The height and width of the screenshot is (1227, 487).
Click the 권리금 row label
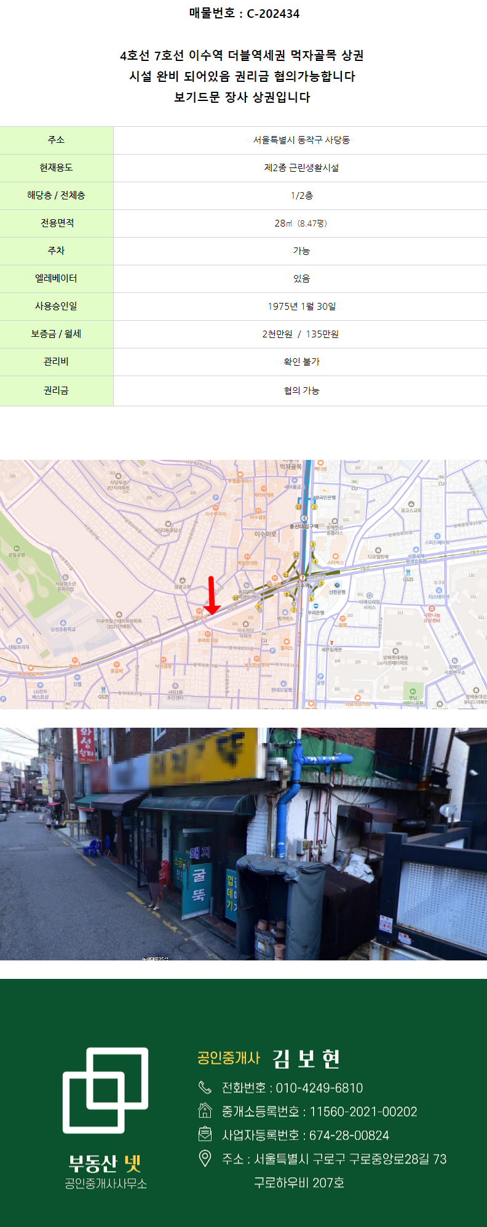point(56,390)
